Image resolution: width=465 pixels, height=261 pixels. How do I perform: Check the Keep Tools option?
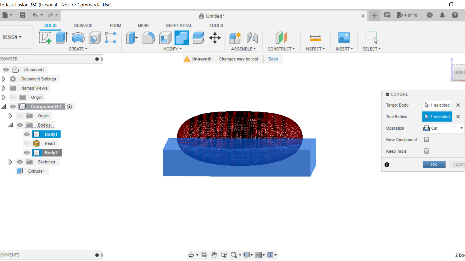tap(427, 151)
